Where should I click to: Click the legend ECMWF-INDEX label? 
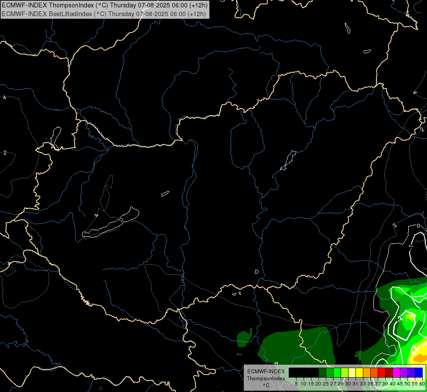point(266,372)
